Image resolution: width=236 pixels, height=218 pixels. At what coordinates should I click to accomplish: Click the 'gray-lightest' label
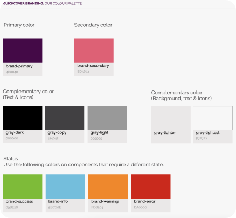(207, 133)
